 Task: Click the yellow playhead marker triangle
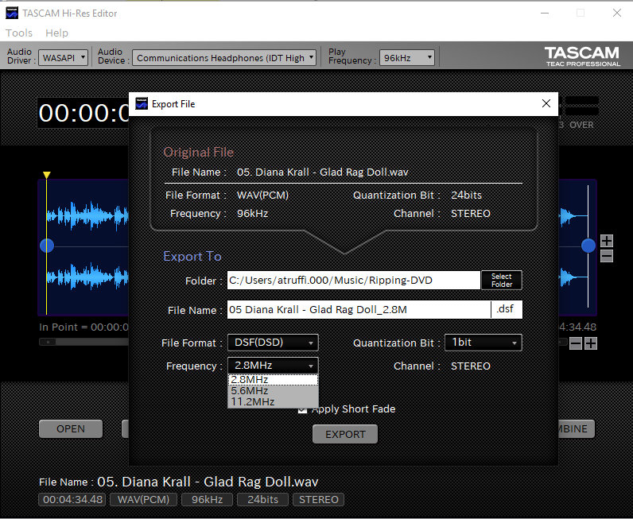click(x=47, y=175)
